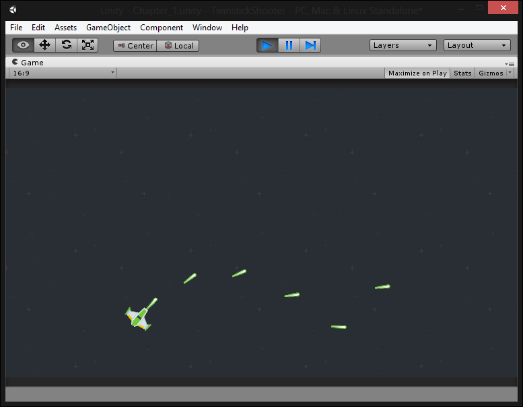Select the Hand (view) tool
Image resolution: width=523 pixels, height=407 pixels.
click(23, 45)
